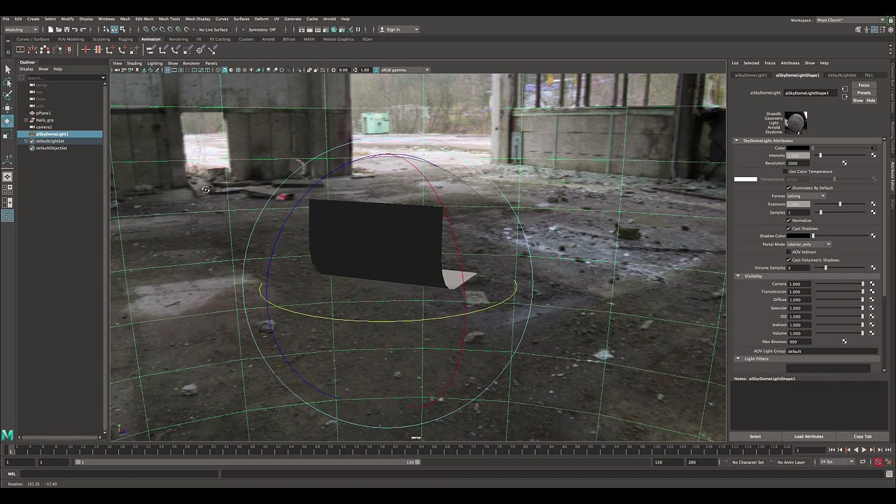
Task: Click the Focus button in Attribute Editor
Action: (x=864, y=85)
